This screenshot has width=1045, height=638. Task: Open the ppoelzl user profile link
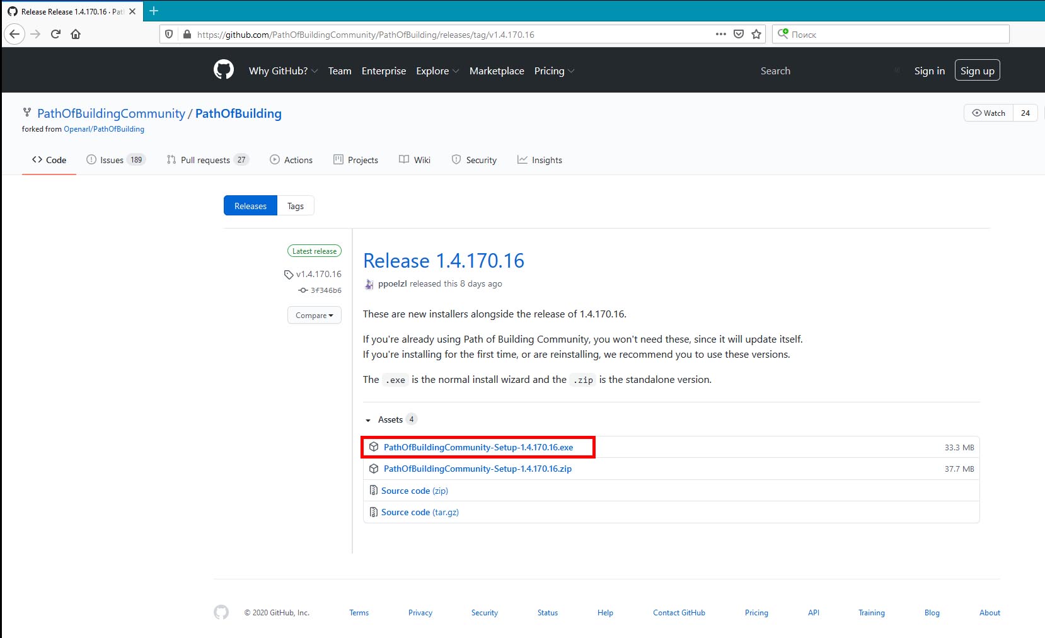(x=393, y=283)
